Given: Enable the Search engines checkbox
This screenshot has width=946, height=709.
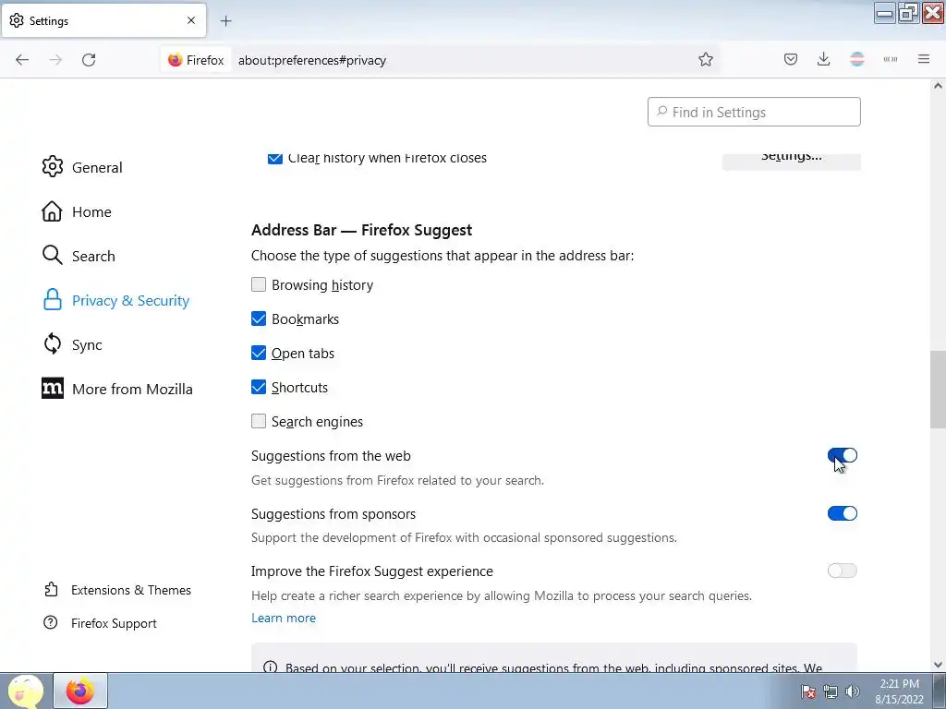Looking at the screenshot, I should pyautogui.click(x=259, y=421).
